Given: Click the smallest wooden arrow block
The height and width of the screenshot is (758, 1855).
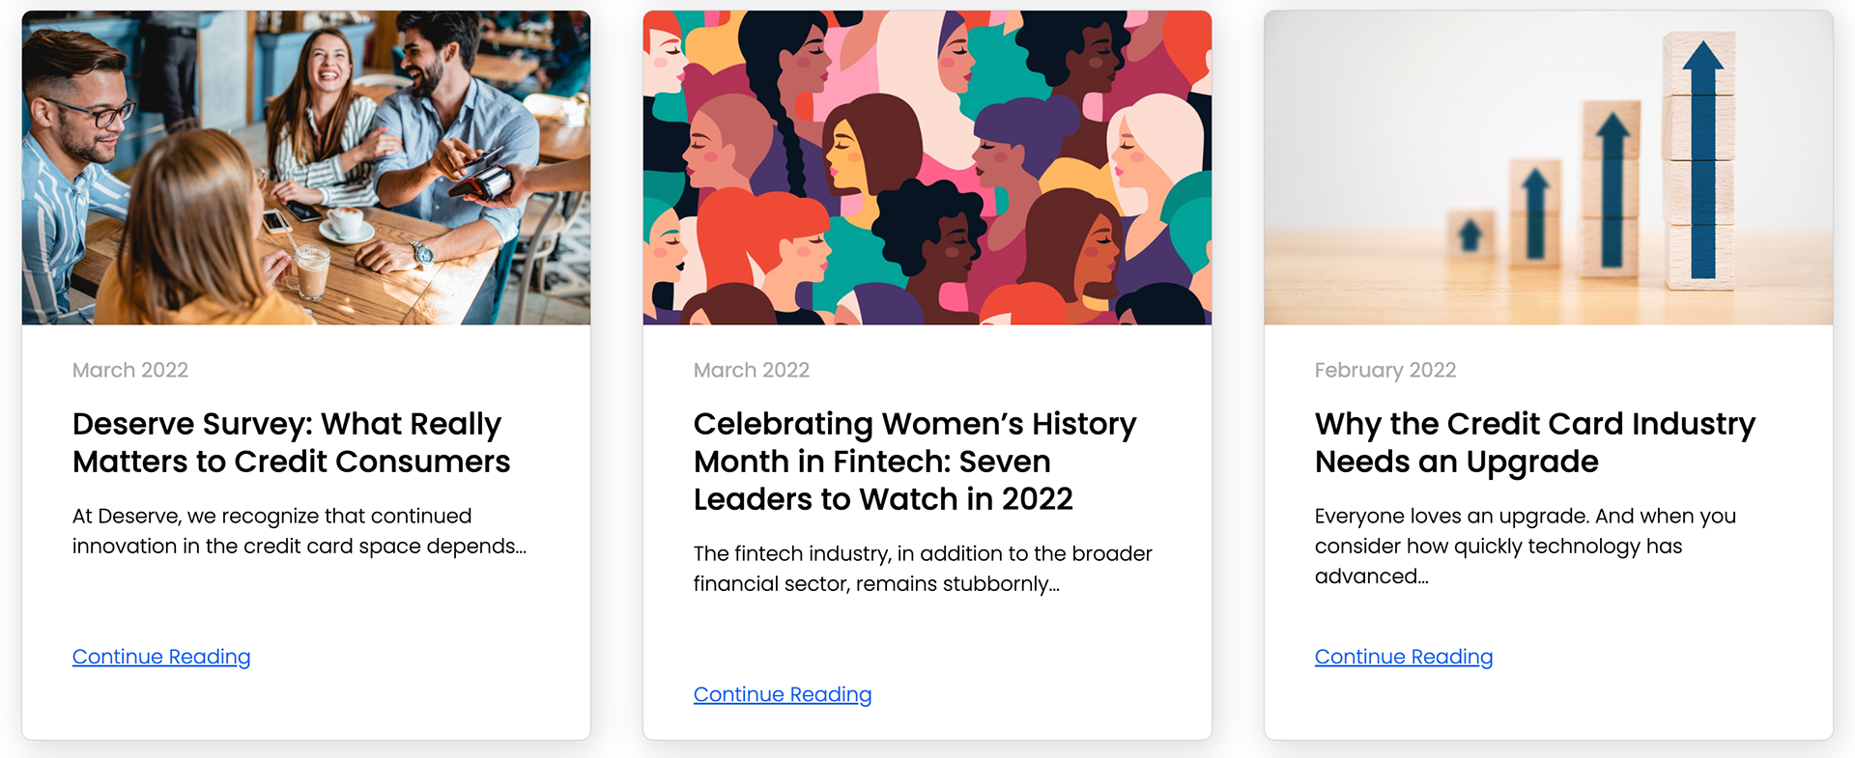Looking at the screenshot, I should point(1470,235).
